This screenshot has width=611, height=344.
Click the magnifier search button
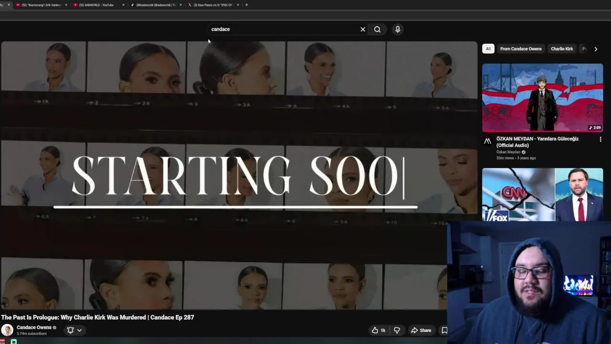coord(377,29)
